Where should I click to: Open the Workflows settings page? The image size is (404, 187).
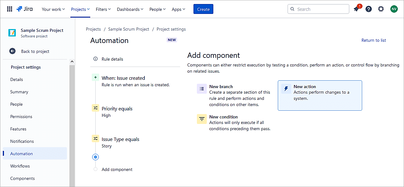tap(20, 166)
